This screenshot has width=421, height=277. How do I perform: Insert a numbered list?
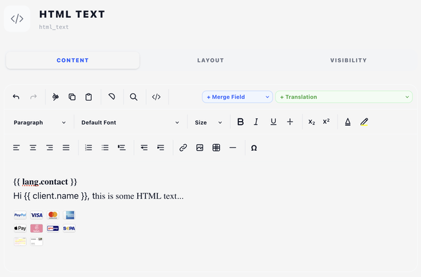pyautogui.click(x=88, y=147)
